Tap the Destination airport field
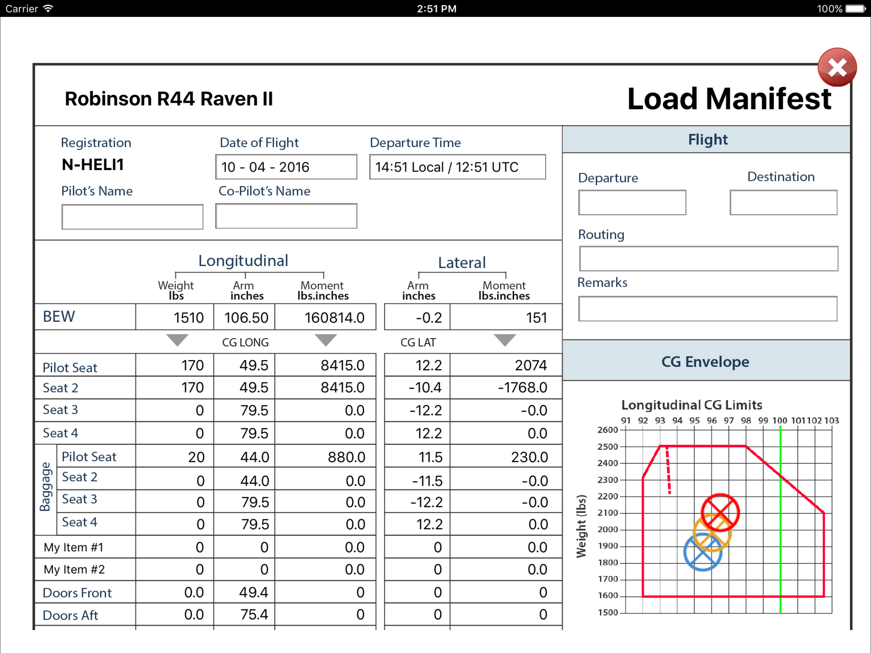Image resolution: width=871 pixels, height=653 pixels. (784, 202)
